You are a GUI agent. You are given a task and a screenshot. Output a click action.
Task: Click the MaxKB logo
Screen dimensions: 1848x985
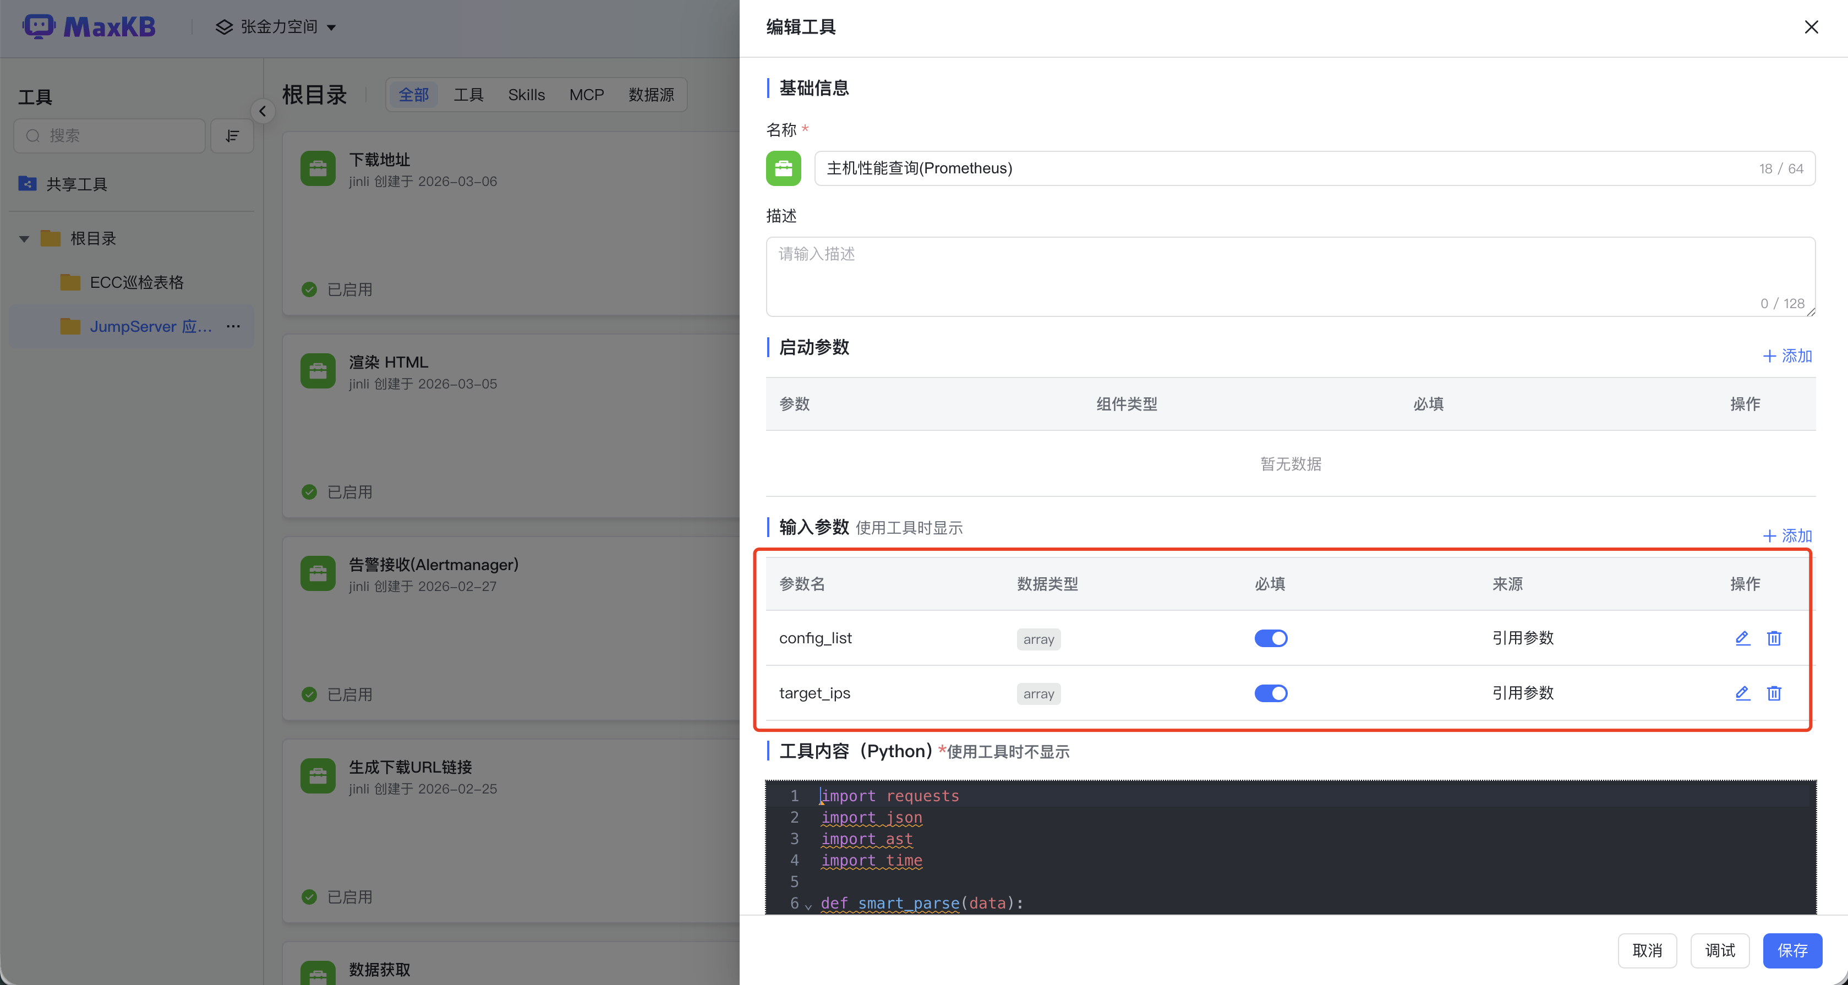click(x=90, y=28)
